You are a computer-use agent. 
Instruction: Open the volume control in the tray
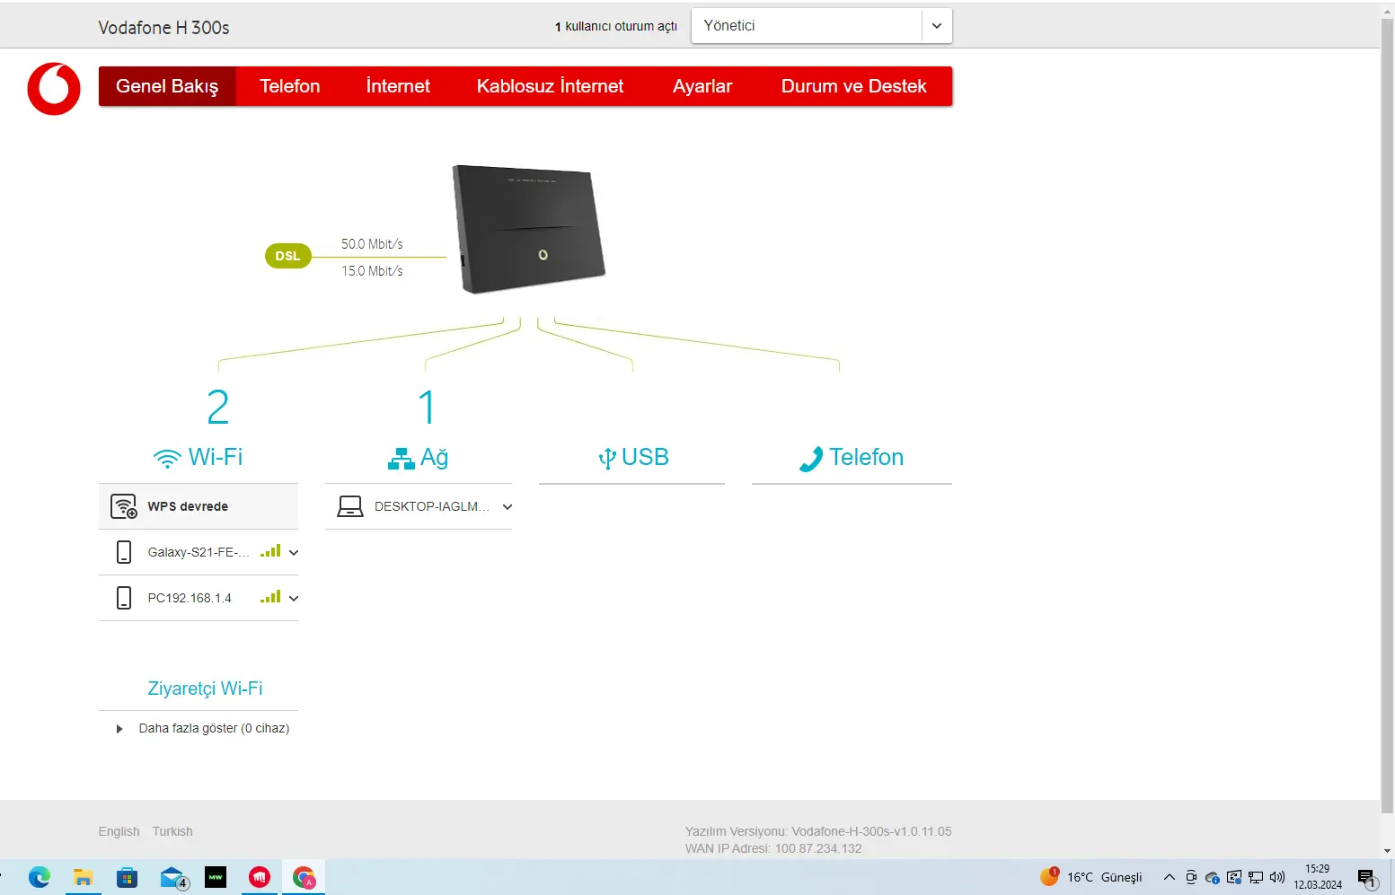1277,877
